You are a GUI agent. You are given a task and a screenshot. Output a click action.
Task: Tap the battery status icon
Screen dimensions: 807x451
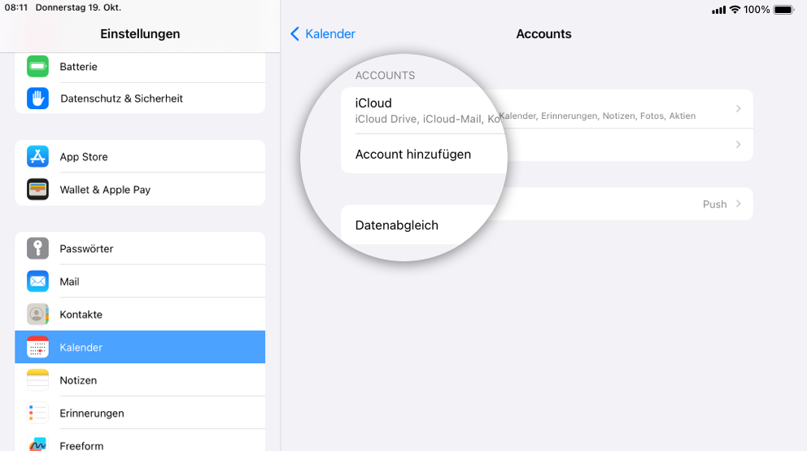point(784,10)
